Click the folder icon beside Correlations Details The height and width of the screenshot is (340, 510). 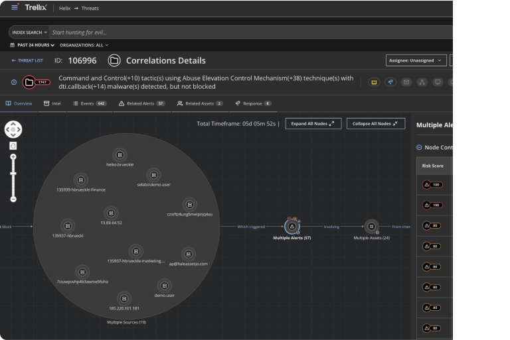[114, 60]
